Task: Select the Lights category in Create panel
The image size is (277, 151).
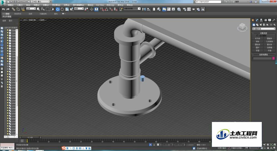Action: pyautogui.click(x=261, y=25)
